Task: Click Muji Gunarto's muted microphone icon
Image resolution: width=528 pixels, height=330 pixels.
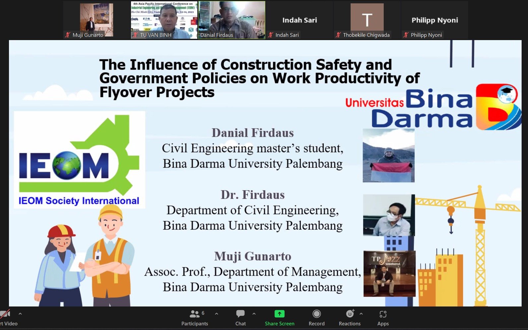Action: click(68, 35)
